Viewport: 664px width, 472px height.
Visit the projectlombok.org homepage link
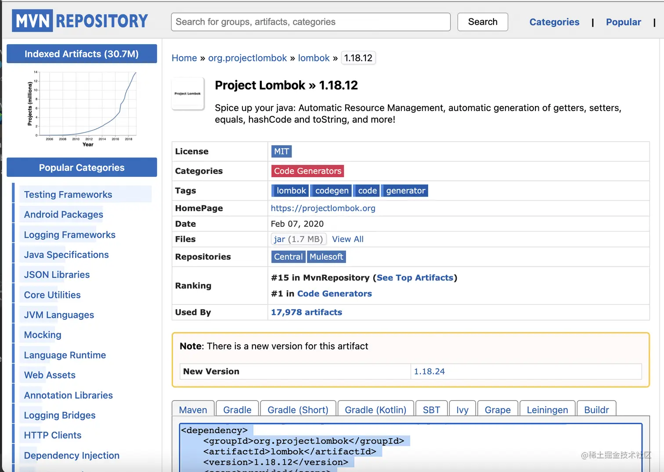coord(323,208)
